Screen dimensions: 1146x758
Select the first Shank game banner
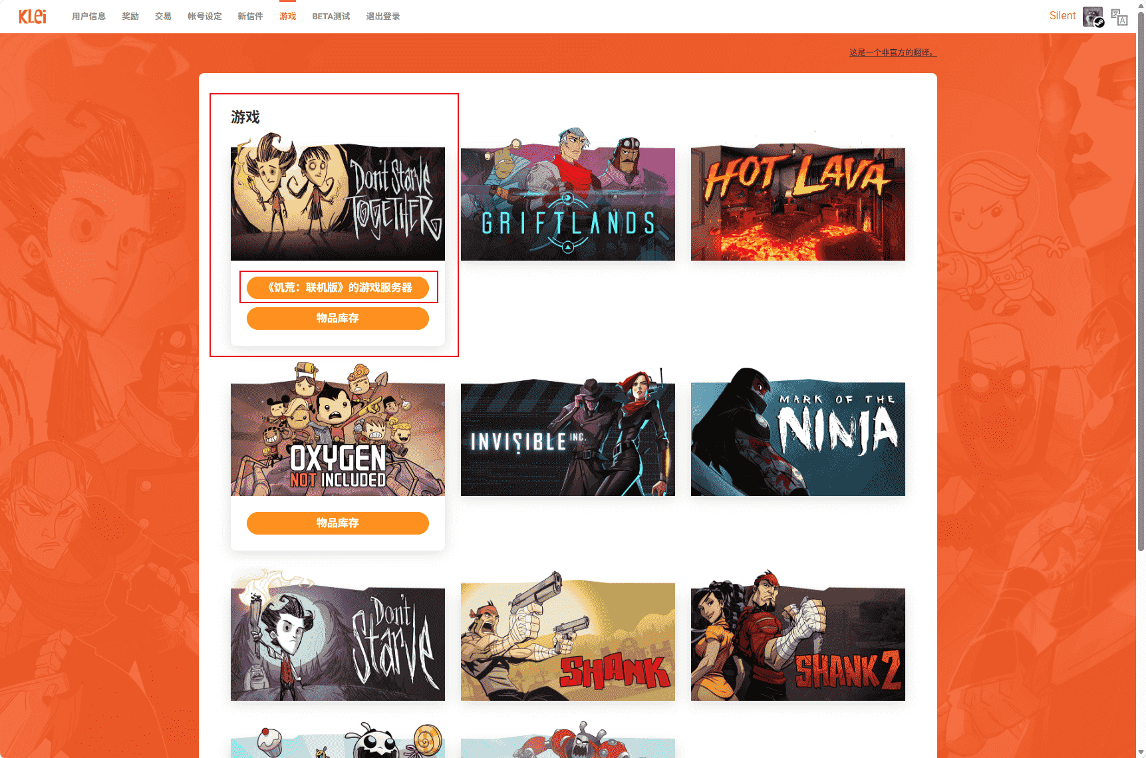(x=568, y=637)
